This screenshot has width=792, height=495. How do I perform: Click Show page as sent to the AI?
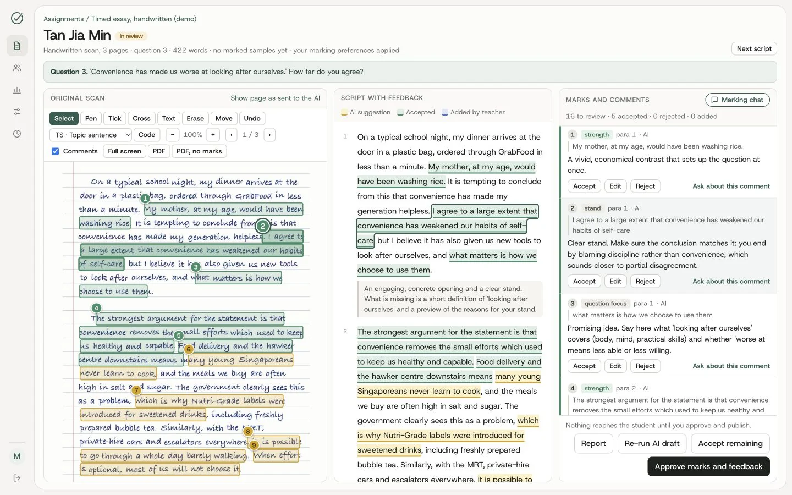[x=276, y=98]
